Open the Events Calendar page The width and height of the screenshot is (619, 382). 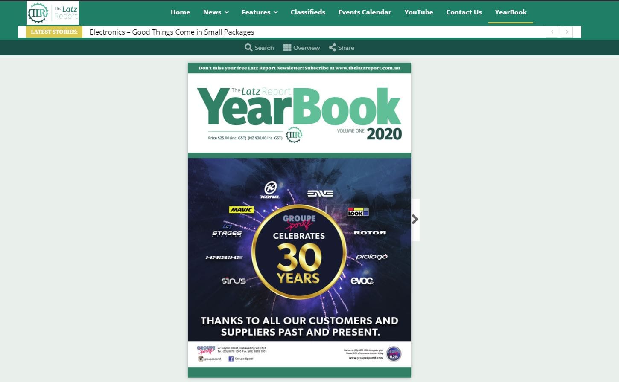365,12
